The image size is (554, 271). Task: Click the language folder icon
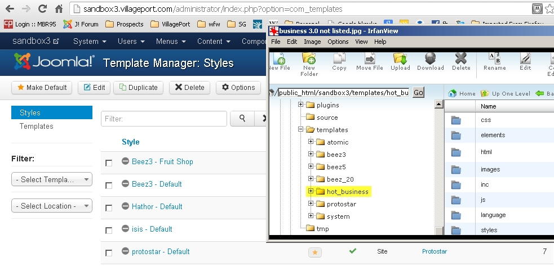click(456, 215)
